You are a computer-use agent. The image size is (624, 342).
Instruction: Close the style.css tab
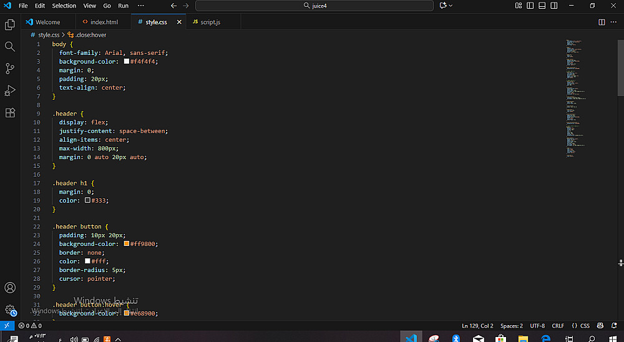click(x=179, y=22)
